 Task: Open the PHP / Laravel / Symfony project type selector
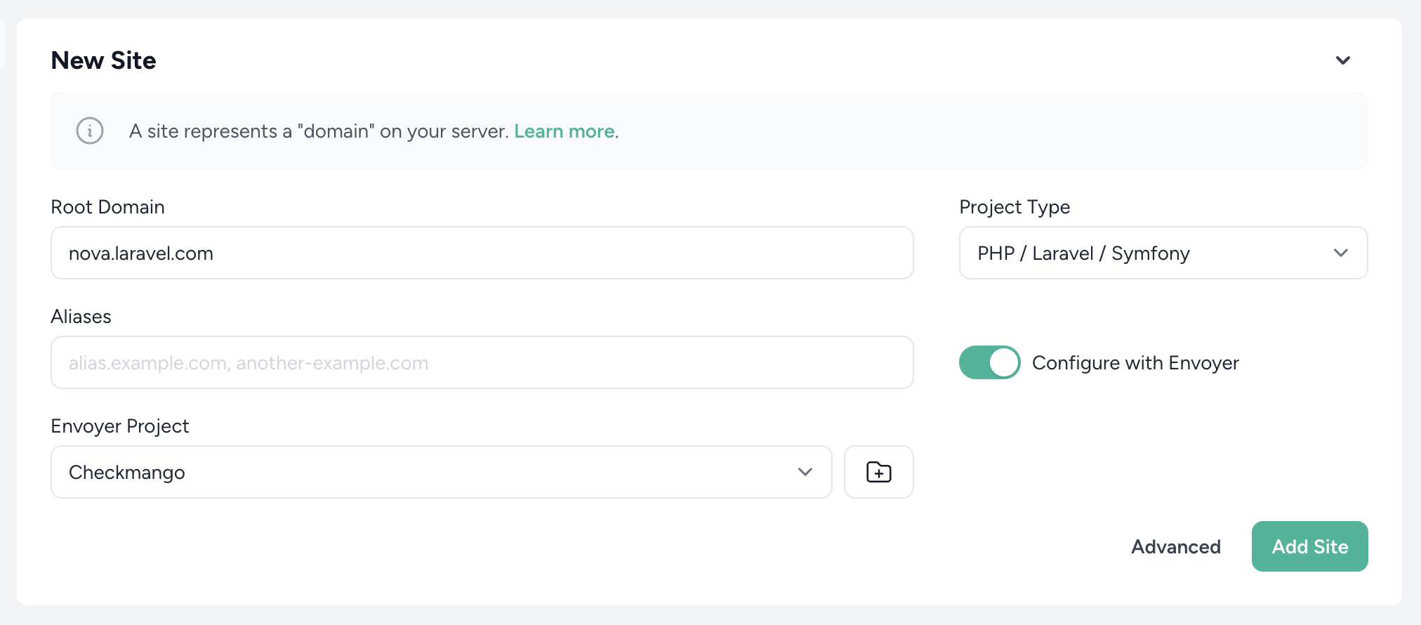(1162, 253)
